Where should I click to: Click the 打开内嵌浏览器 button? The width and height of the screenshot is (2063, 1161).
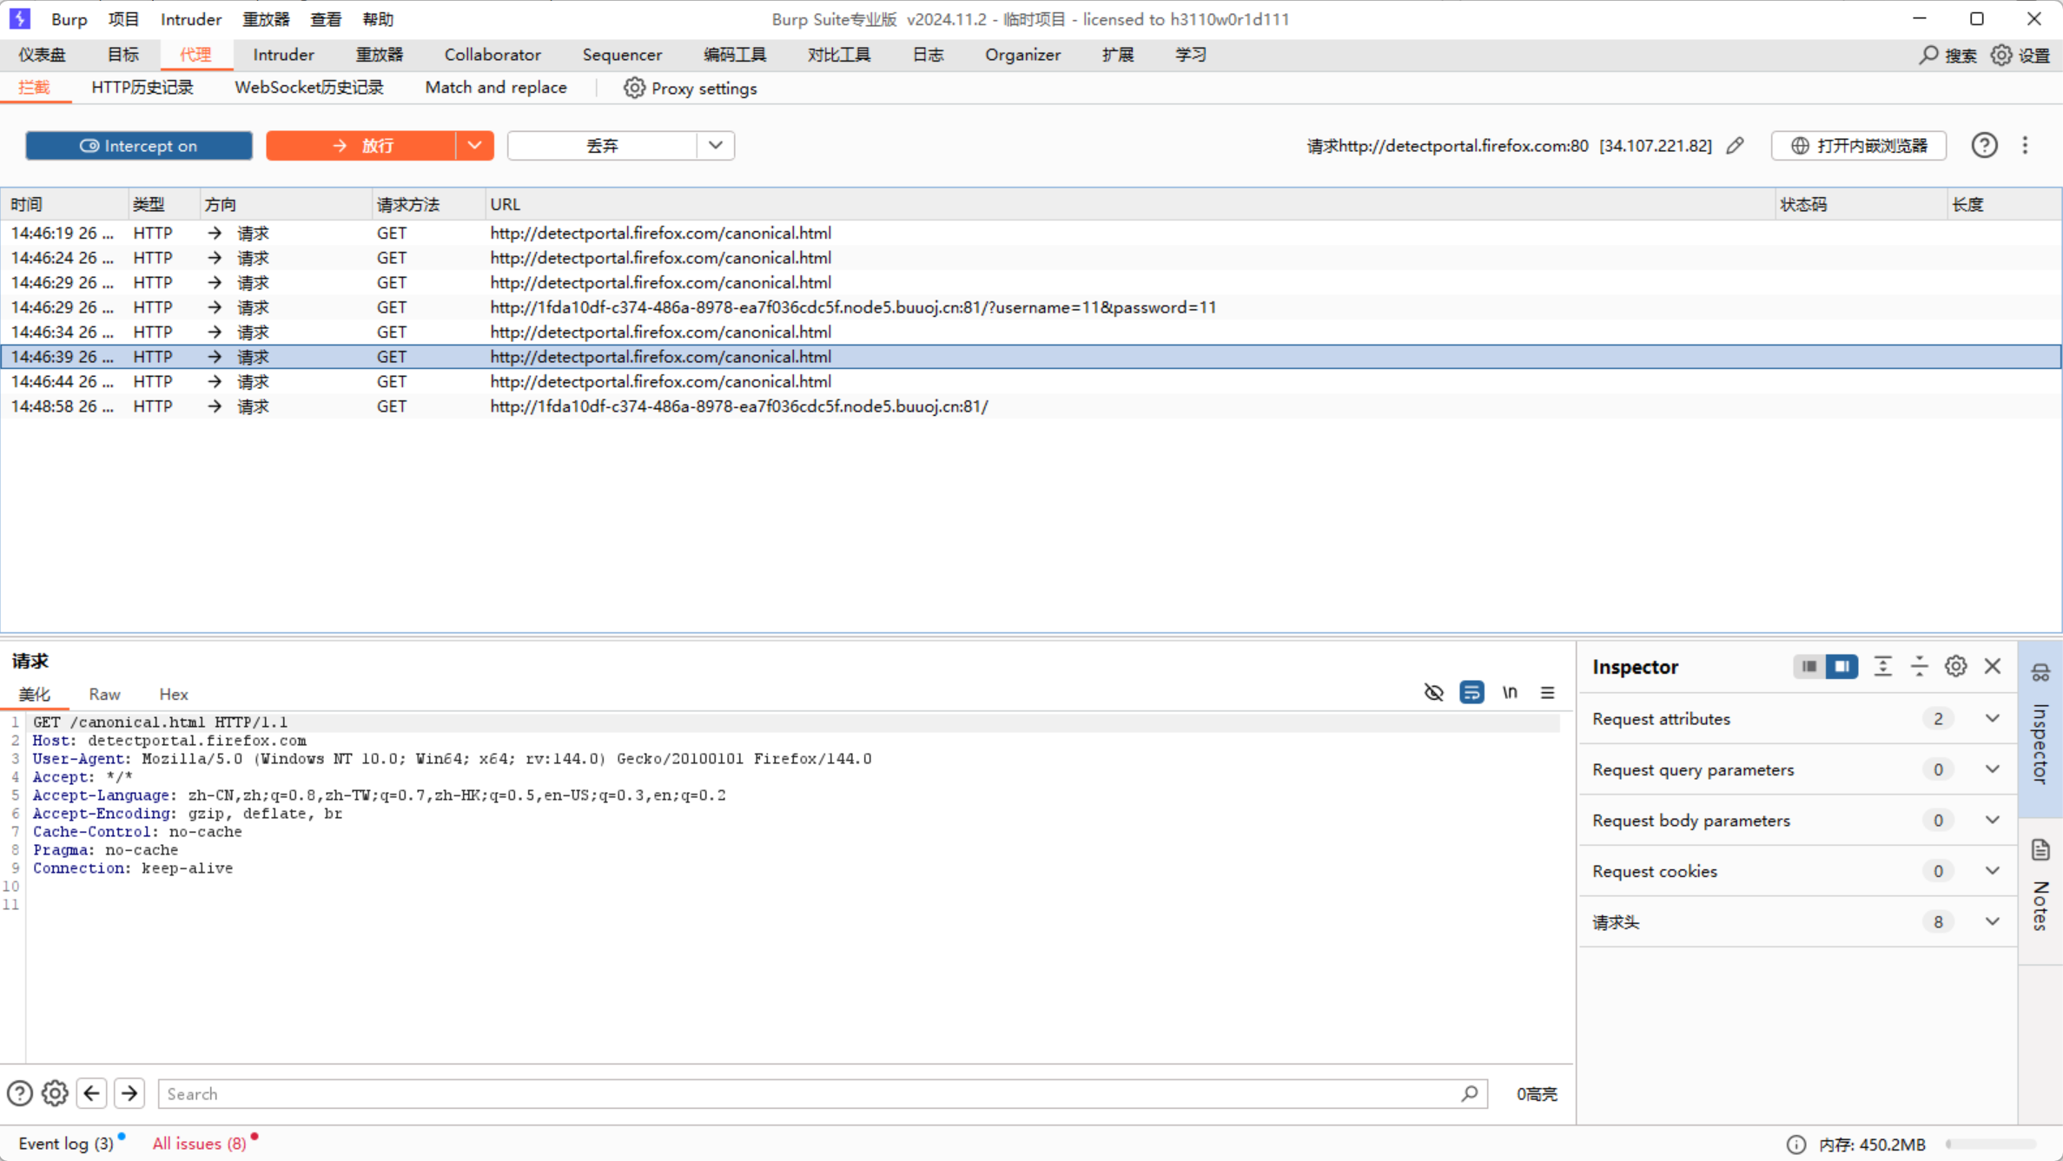[x=1859, y=146]
